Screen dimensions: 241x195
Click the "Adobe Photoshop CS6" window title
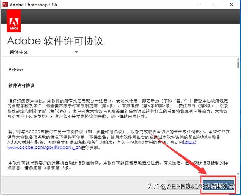(x=34, y=5)
